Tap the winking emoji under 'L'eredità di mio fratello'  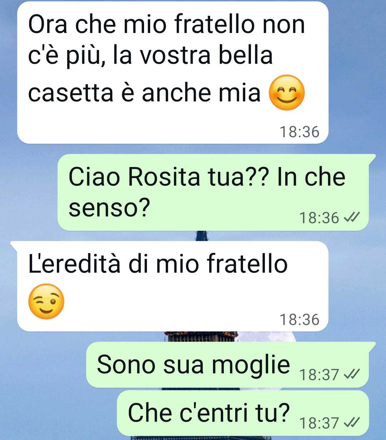point(46,301)
